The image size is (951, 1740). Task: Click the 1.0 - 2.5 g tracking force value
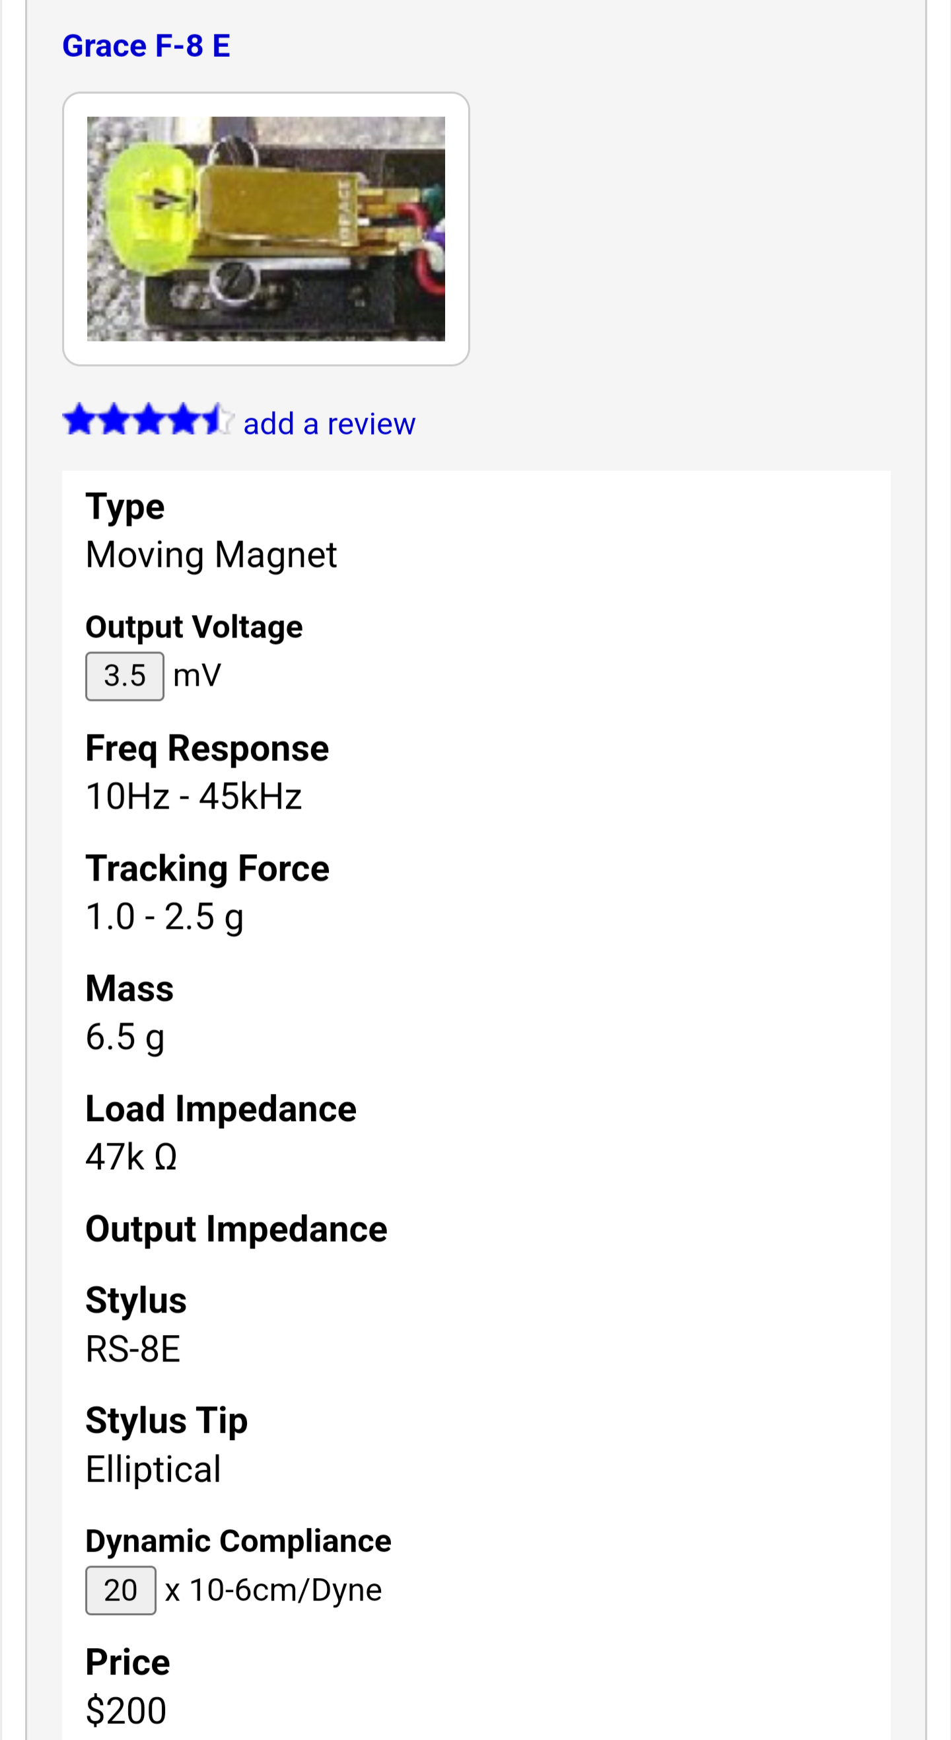tap(164, 917)
